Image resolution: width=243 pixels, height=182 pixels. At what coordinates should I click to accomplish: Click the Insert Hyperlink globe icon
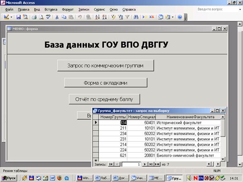click(x=89, y=17)
